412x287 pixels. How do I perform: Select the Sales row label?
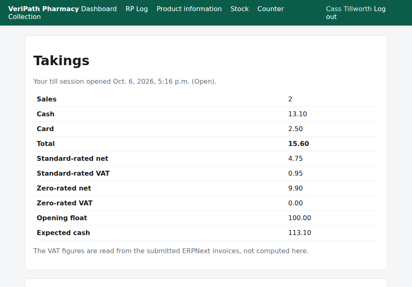tap(47, 99)
